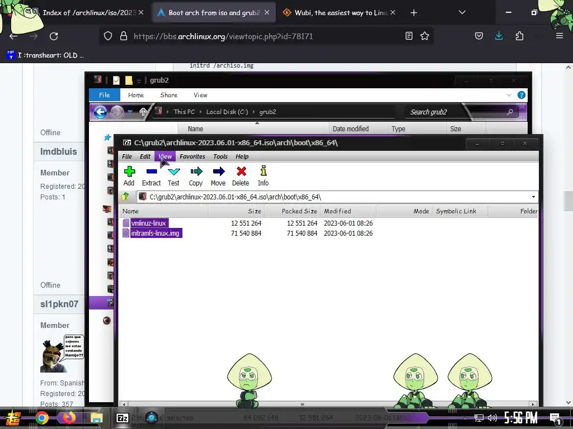Open Save to Pocket icon

479,36
